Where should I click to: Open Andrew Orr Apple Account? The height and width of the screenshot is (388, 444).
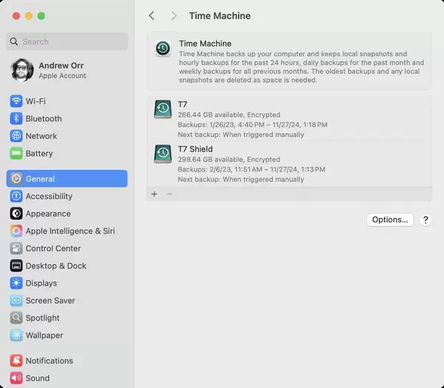pos(48,70)
